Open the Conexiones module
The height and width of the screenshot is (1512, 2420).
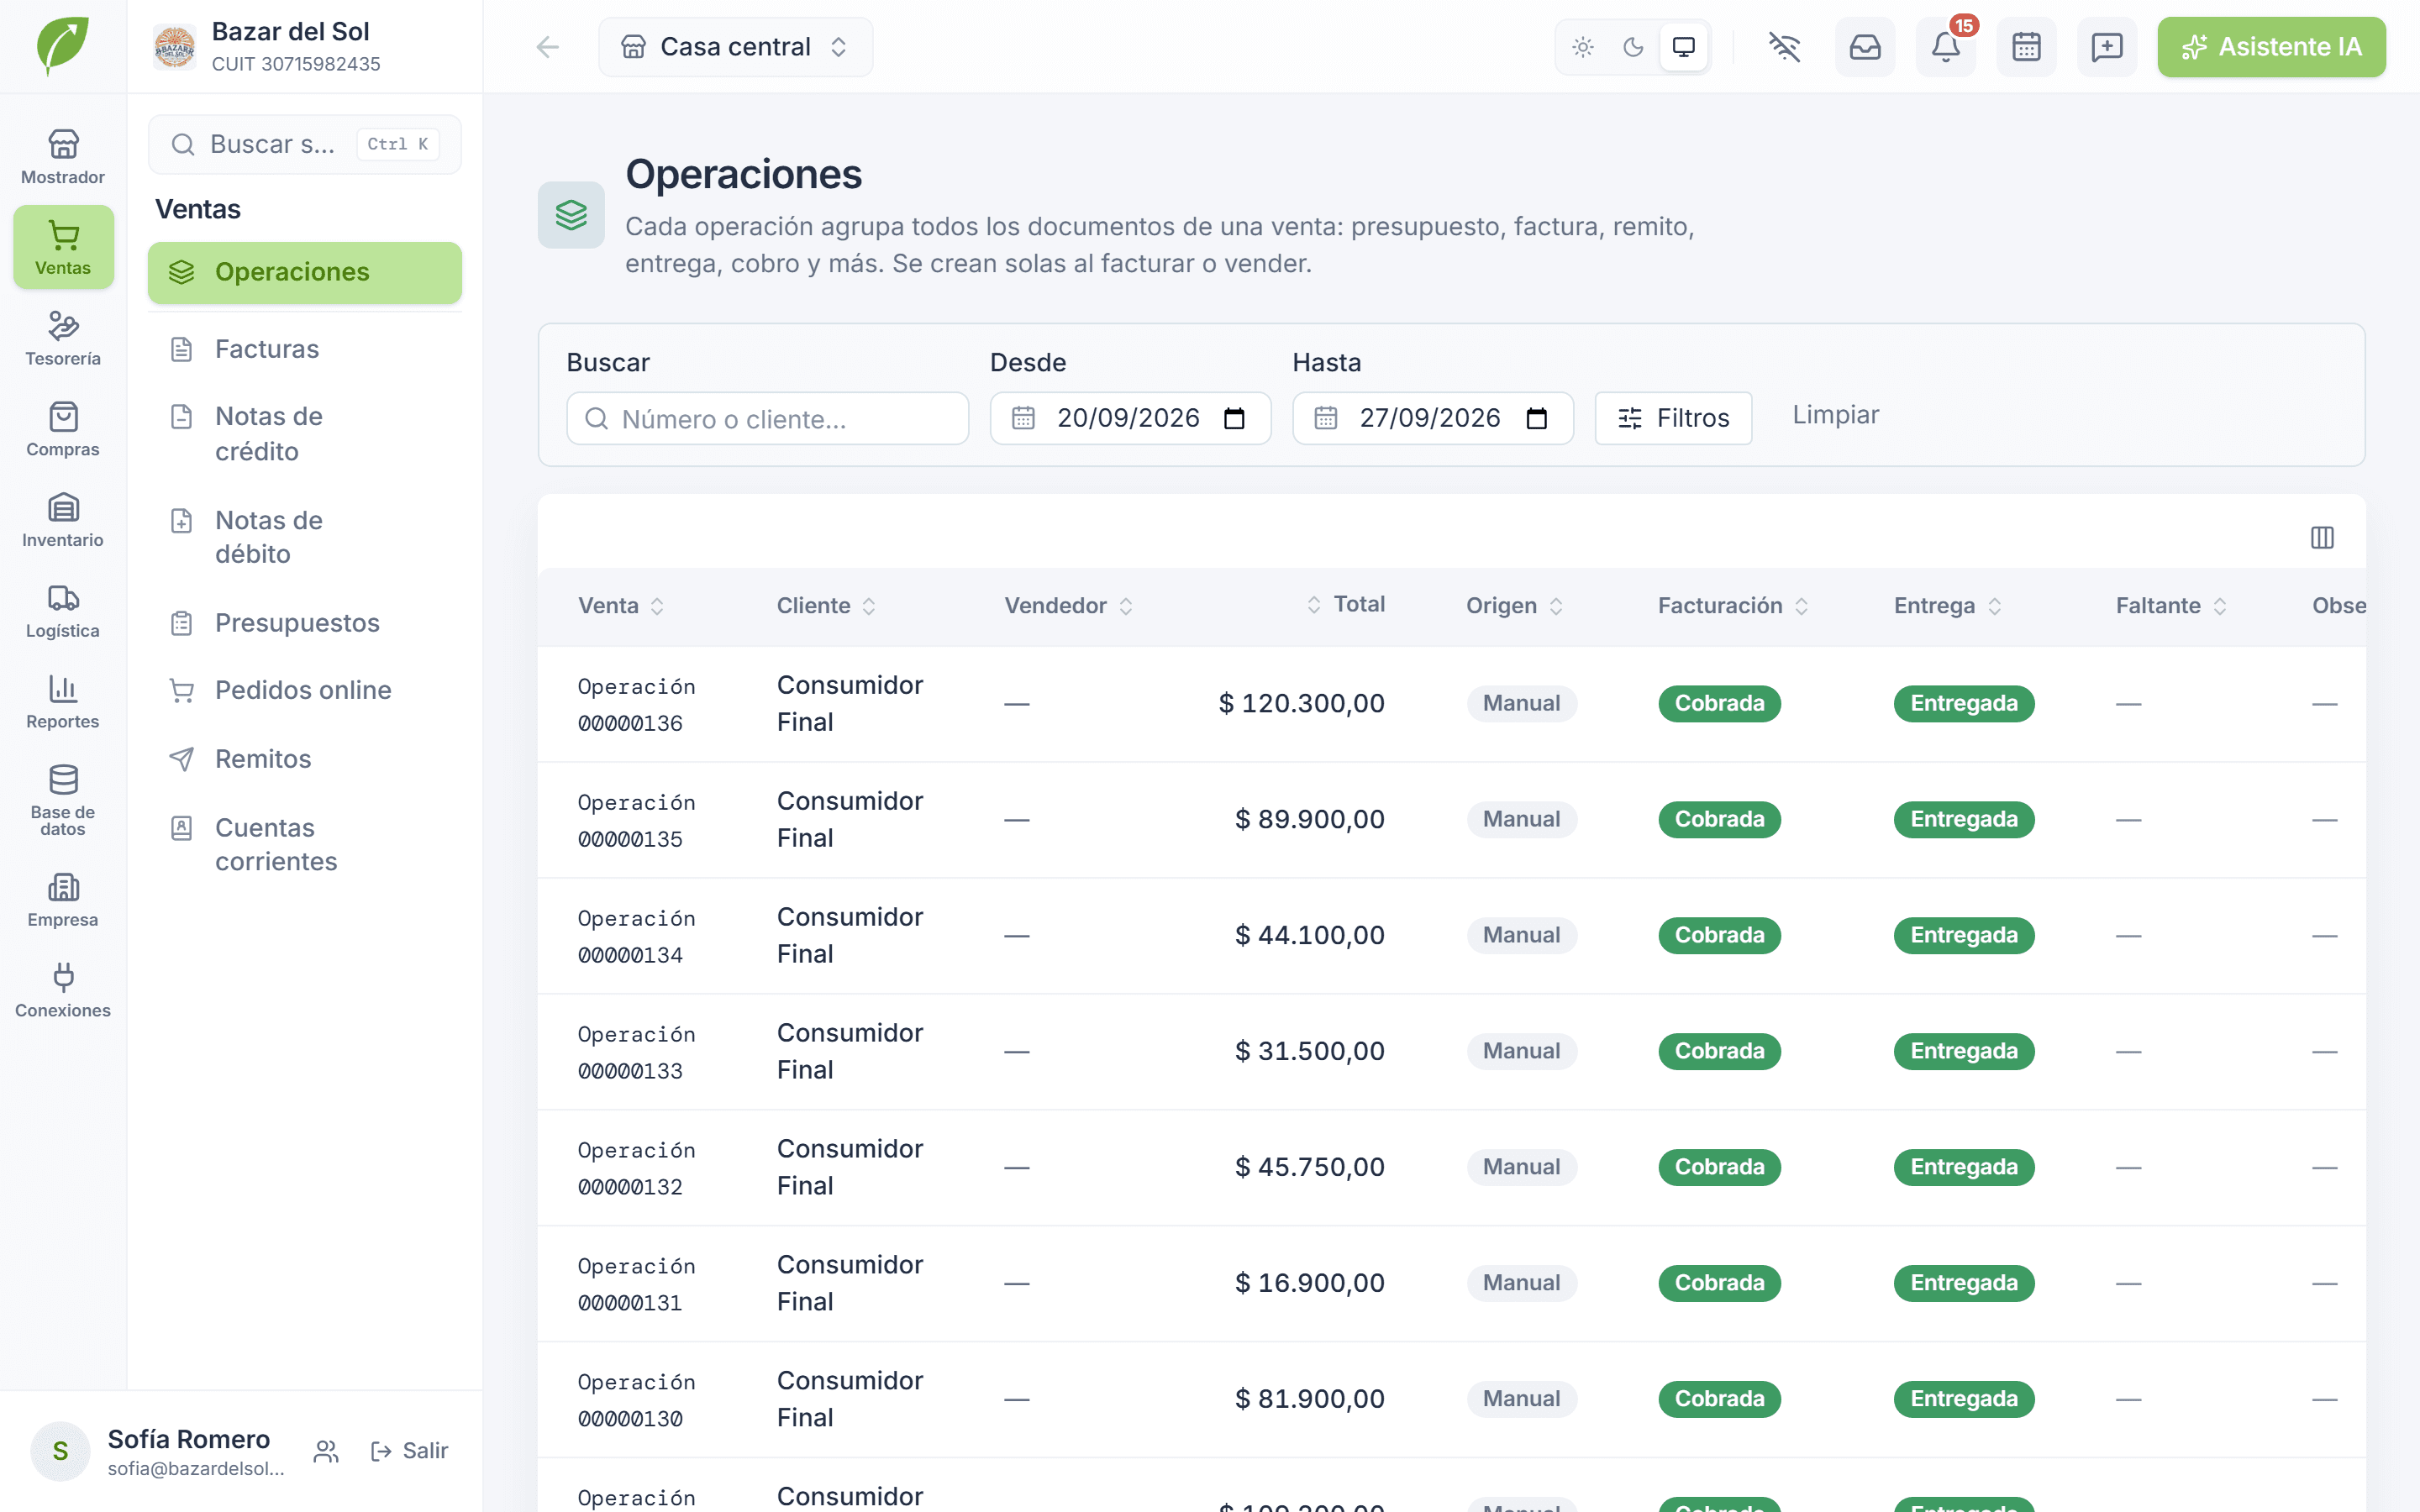click(x=63, y=990)
